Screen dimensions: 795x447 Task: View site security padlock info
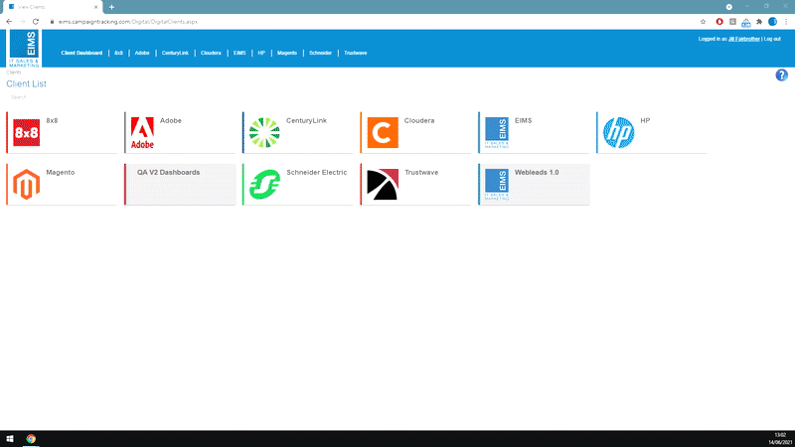[x=52, y=22]
